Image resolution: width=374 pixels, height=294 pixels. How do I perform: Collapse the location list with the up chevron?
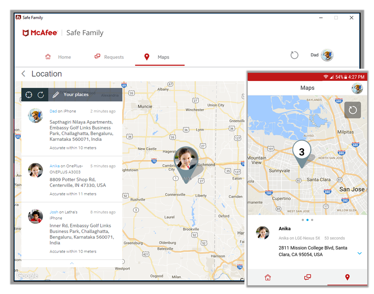pos(72,263)
